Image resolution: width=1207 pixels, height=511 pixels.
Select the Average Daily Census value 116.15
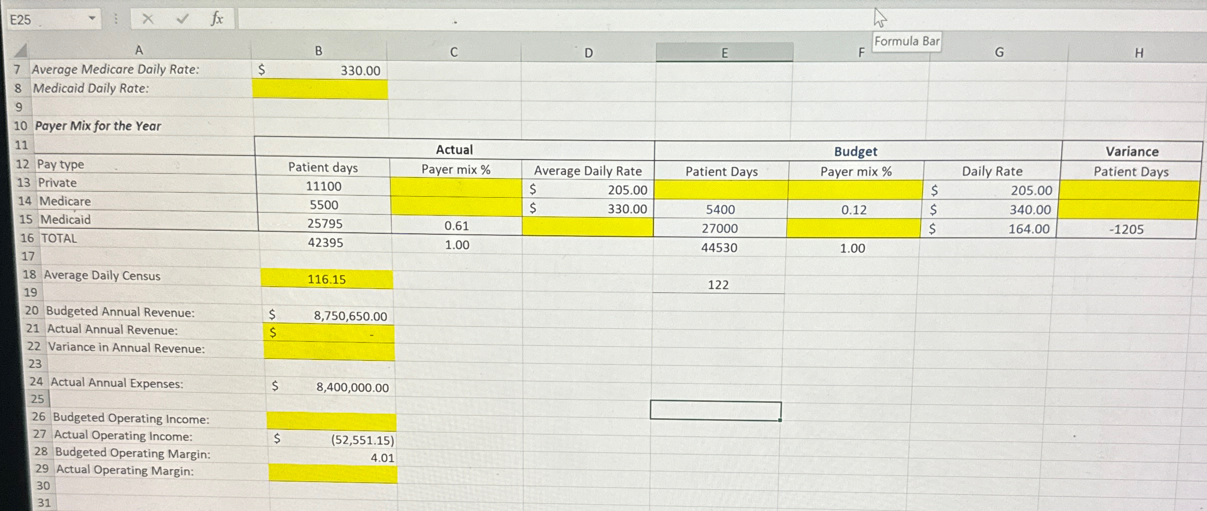(x=327, y=280)
